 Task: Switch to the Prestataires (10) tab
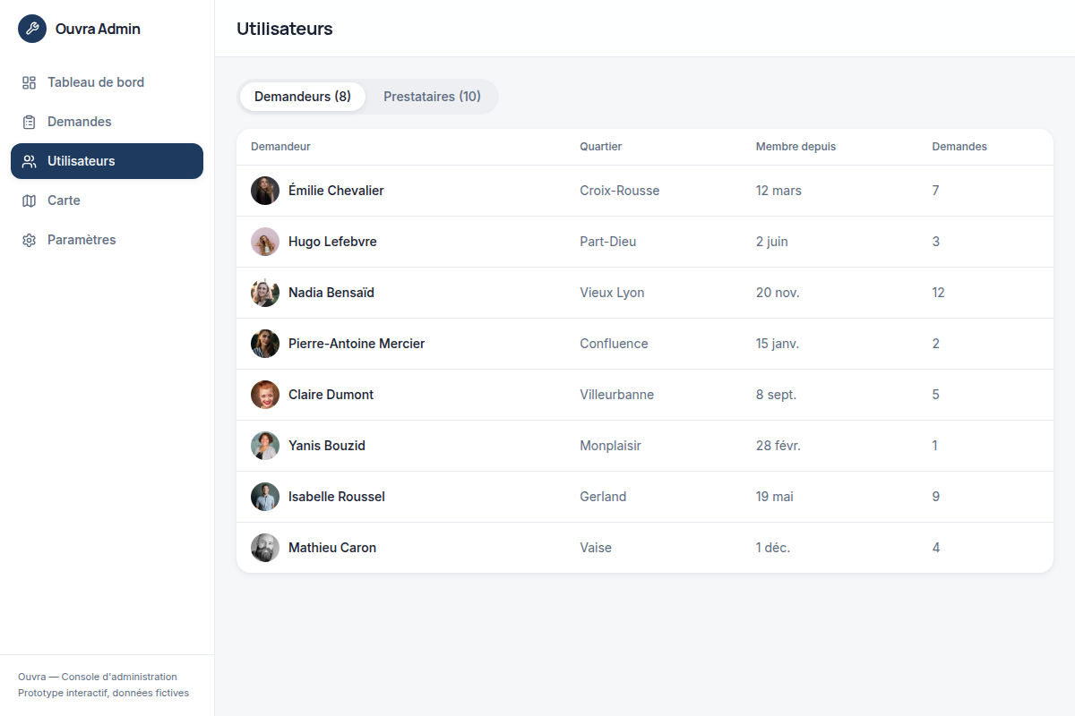[432, 97]
